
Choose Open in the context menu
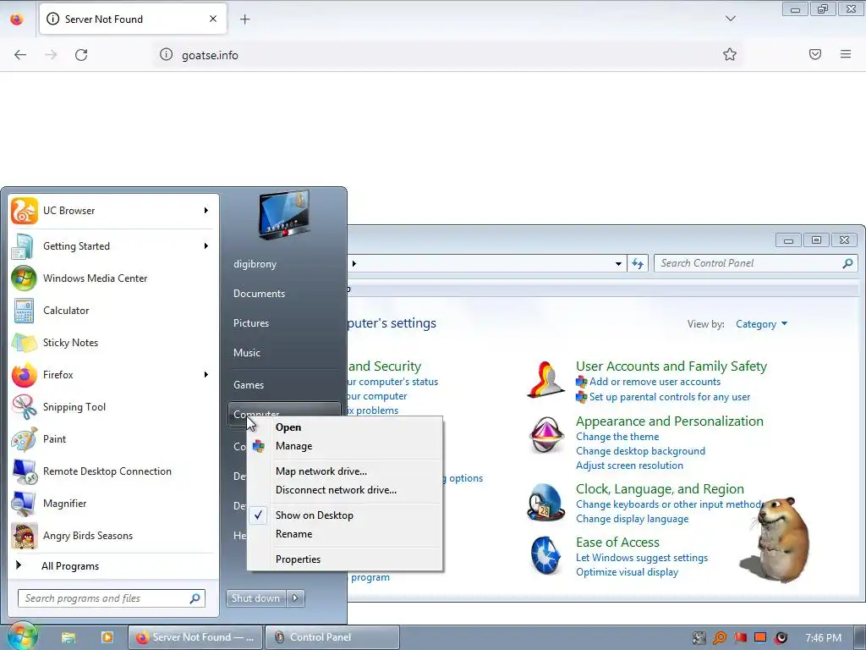pos(345,427)
